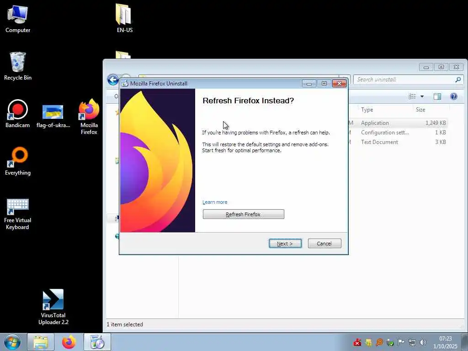Click the network tray icon
The image size is (468, 351).
point(412,342)
